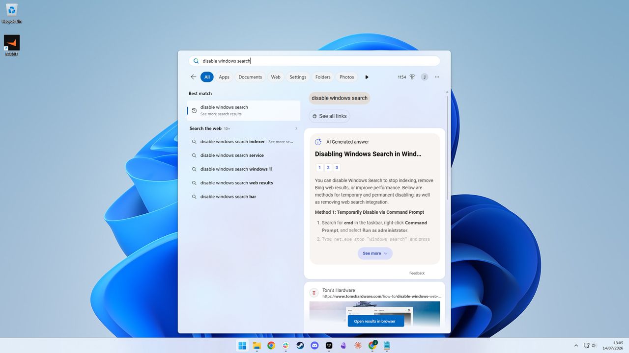Open the Recycle Bin desktop icon
The height and width of the screenshot is (353, 629).
click(x=12, y=13)
